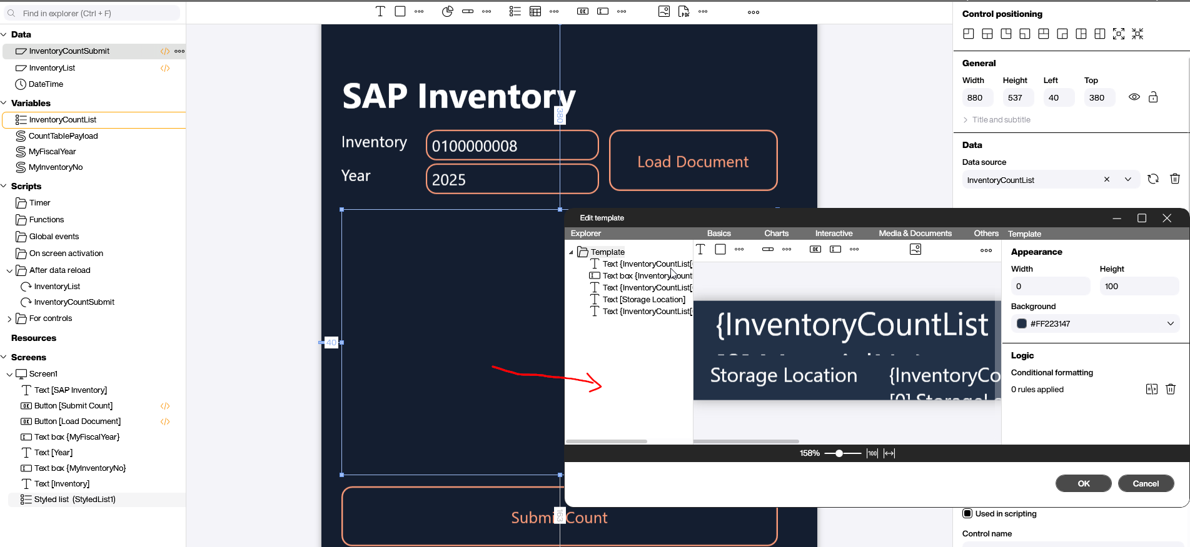Toggle the control visibility eye icon
Image resolution: width=1190 pixels, height=547 pixels.
(x=1134, y=97)
